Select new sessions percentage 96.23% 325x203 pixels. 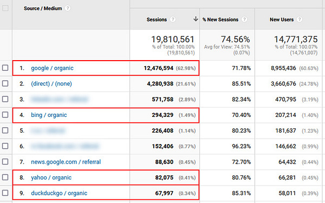(241, 146)
